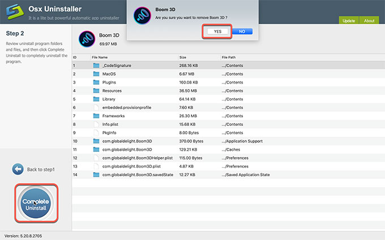Click the 268.16 KB size value
The height and width of the screenshot is (240, 385).
click(x=189, y=66)
